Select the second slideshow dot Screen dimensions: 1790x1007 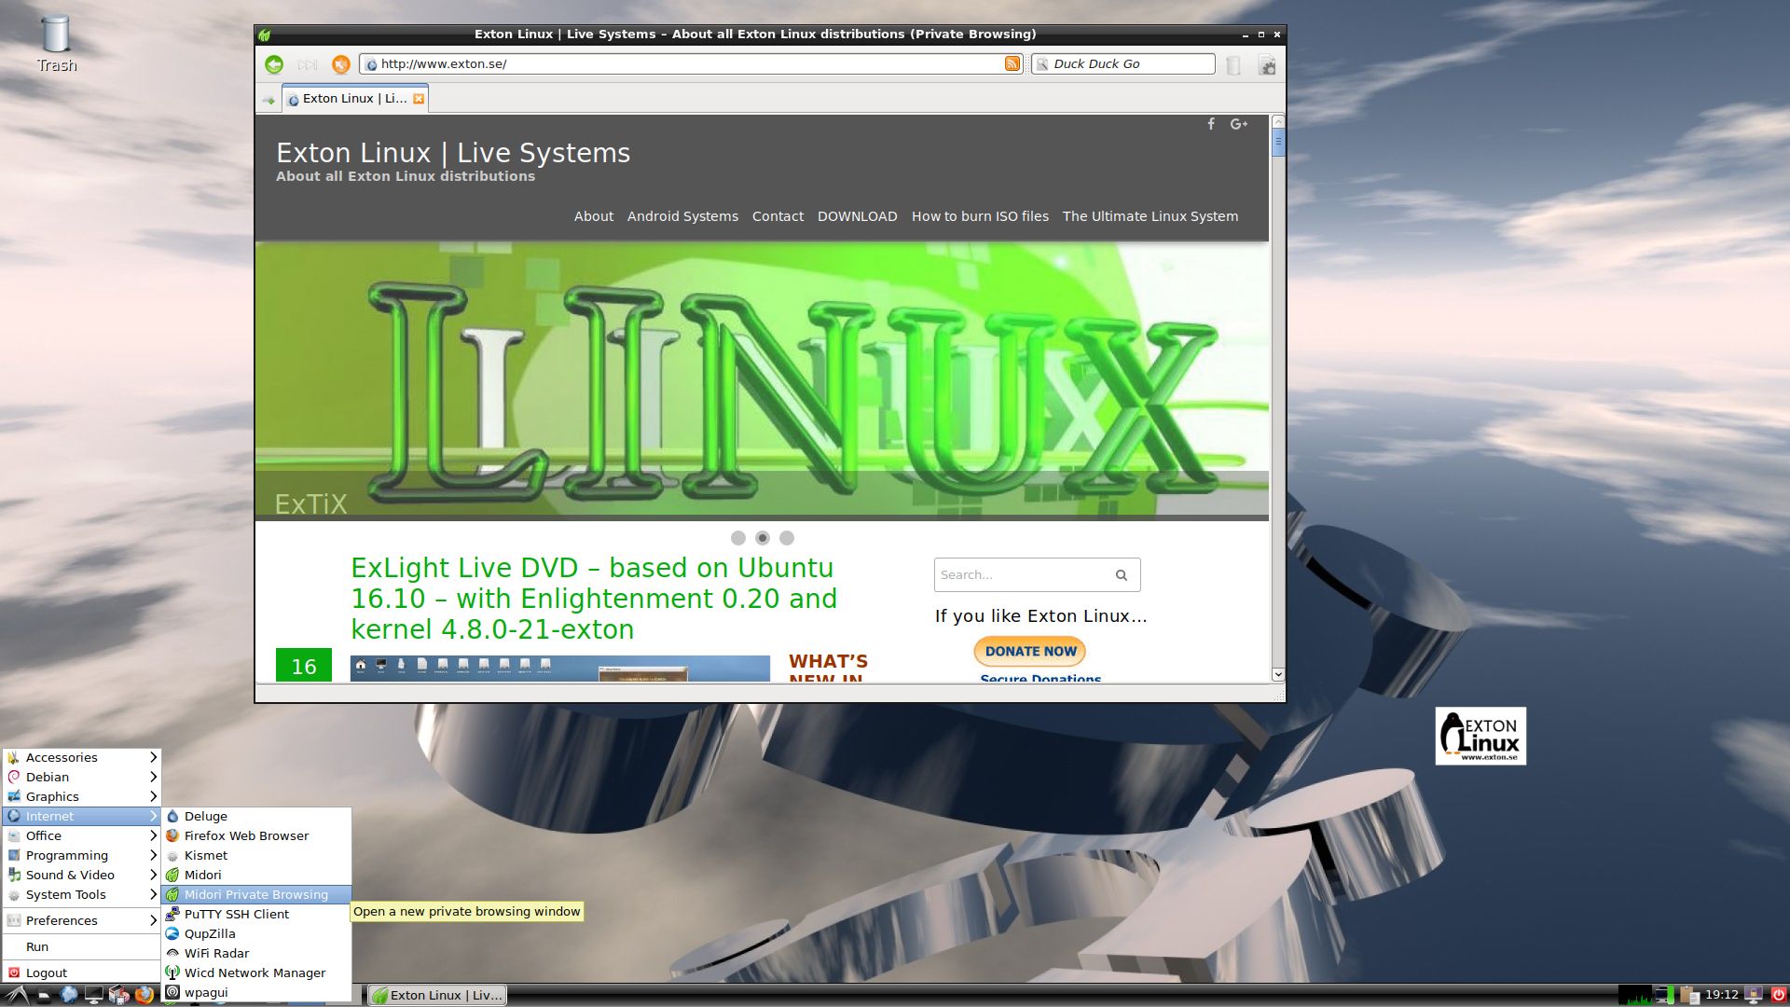763,538
